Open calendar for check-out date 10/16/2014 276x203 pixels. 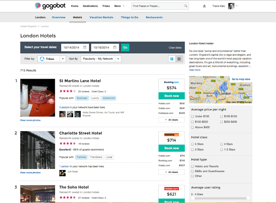pos(115,47)
